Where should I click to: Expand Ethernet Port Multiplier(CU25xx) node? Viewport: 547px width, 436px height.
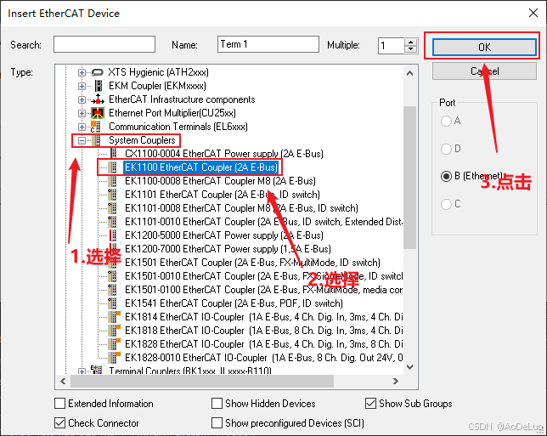(x=82, y=113)
